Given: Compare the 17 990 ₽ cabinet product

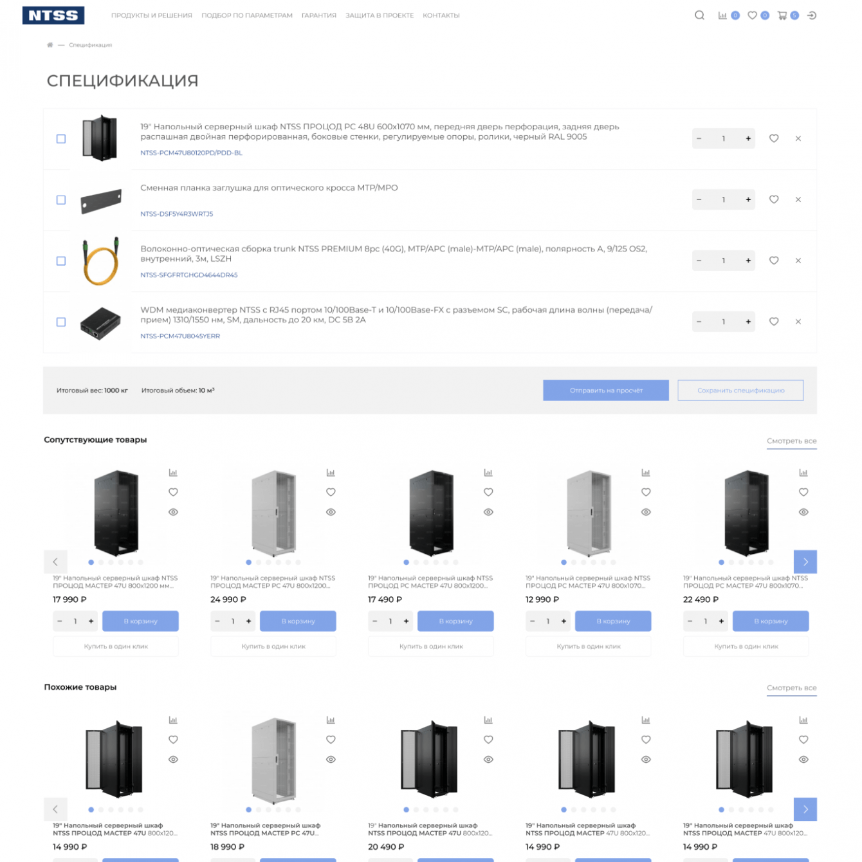Looking at the screenshot, I should tap(173, 473).
